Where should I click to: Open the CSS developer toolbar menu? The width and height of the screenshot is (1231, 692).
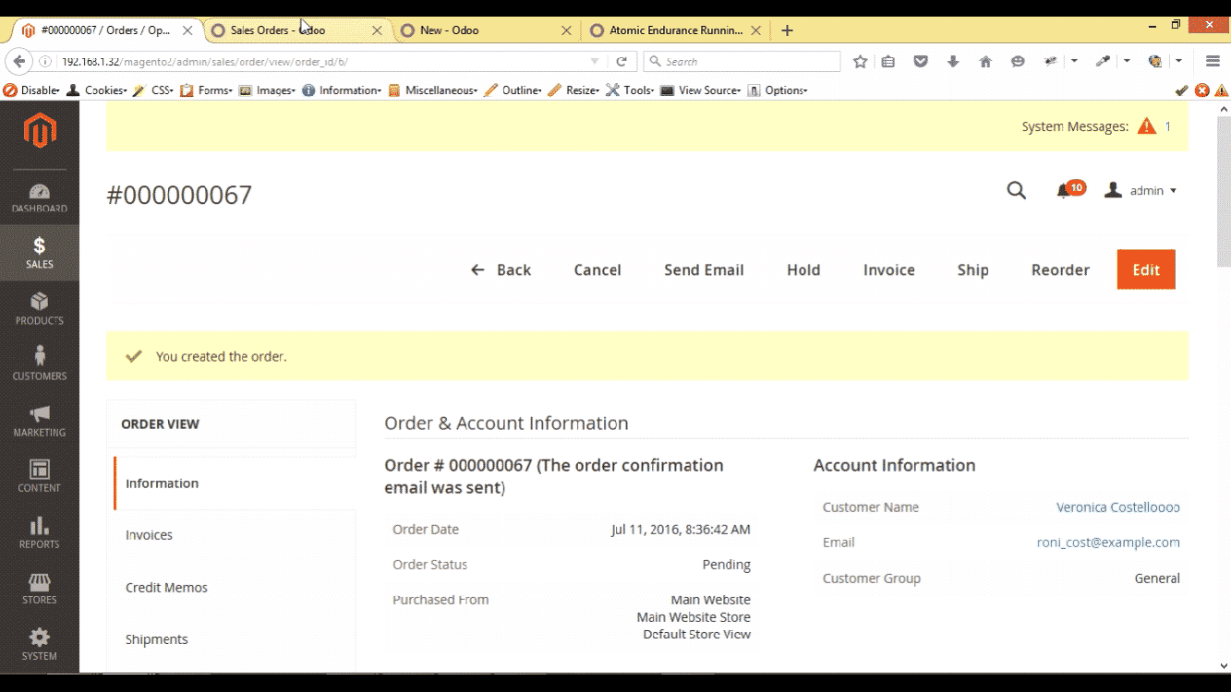click(153, 90)
